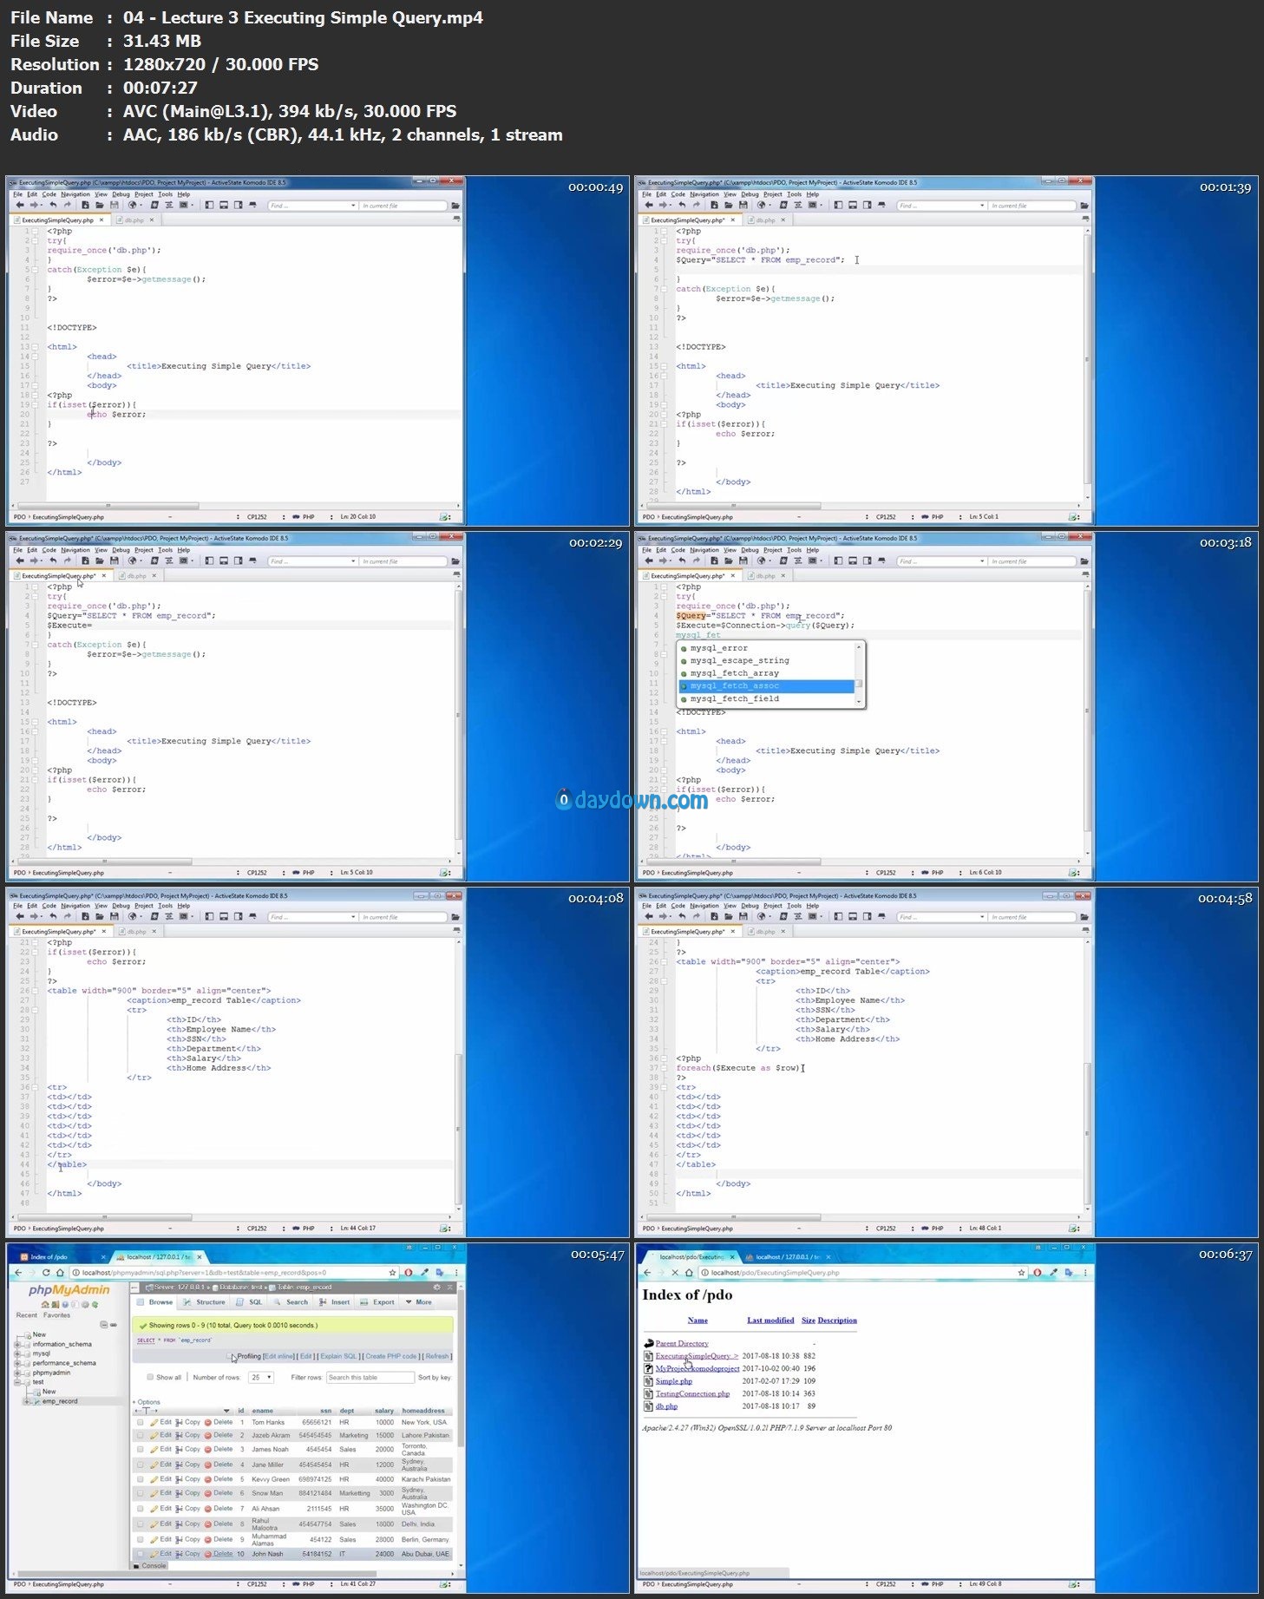Viewport: 1264px width, 1599px height.
Task: Click the red Delete icon for John Nash
Action: pos(208,1553)
